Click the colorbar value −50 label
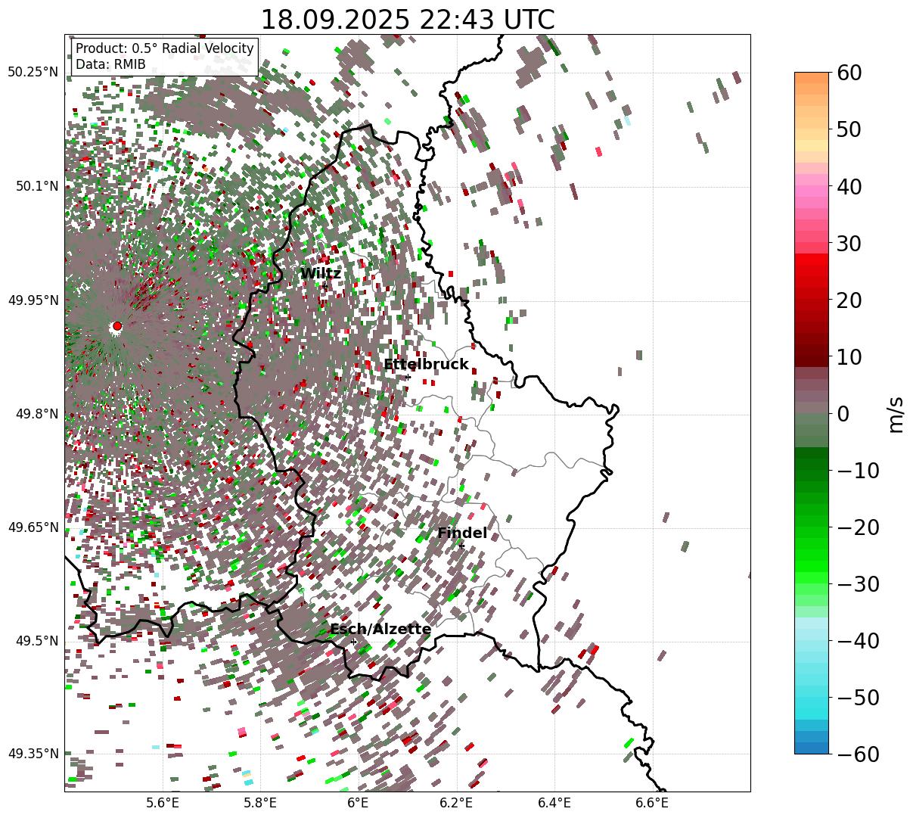Screen dimensions: 913x818 click(858, 697)
